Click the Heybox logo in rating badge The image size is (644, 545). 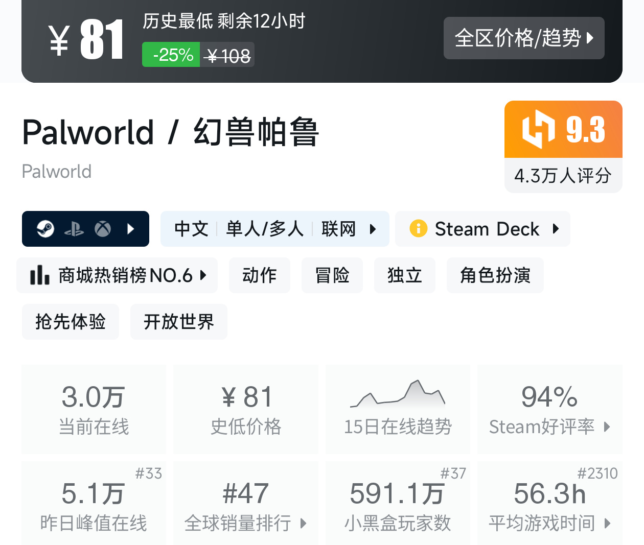point(539,129)
